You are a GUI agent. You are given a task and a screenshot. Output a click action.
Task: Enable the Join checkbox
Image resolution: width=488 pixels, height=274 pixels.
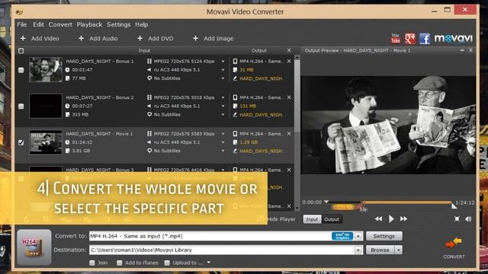pyautogui.click(x=92, y=263)
